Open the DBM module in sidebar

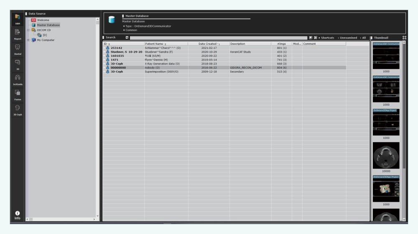click(x=17, y=19)
